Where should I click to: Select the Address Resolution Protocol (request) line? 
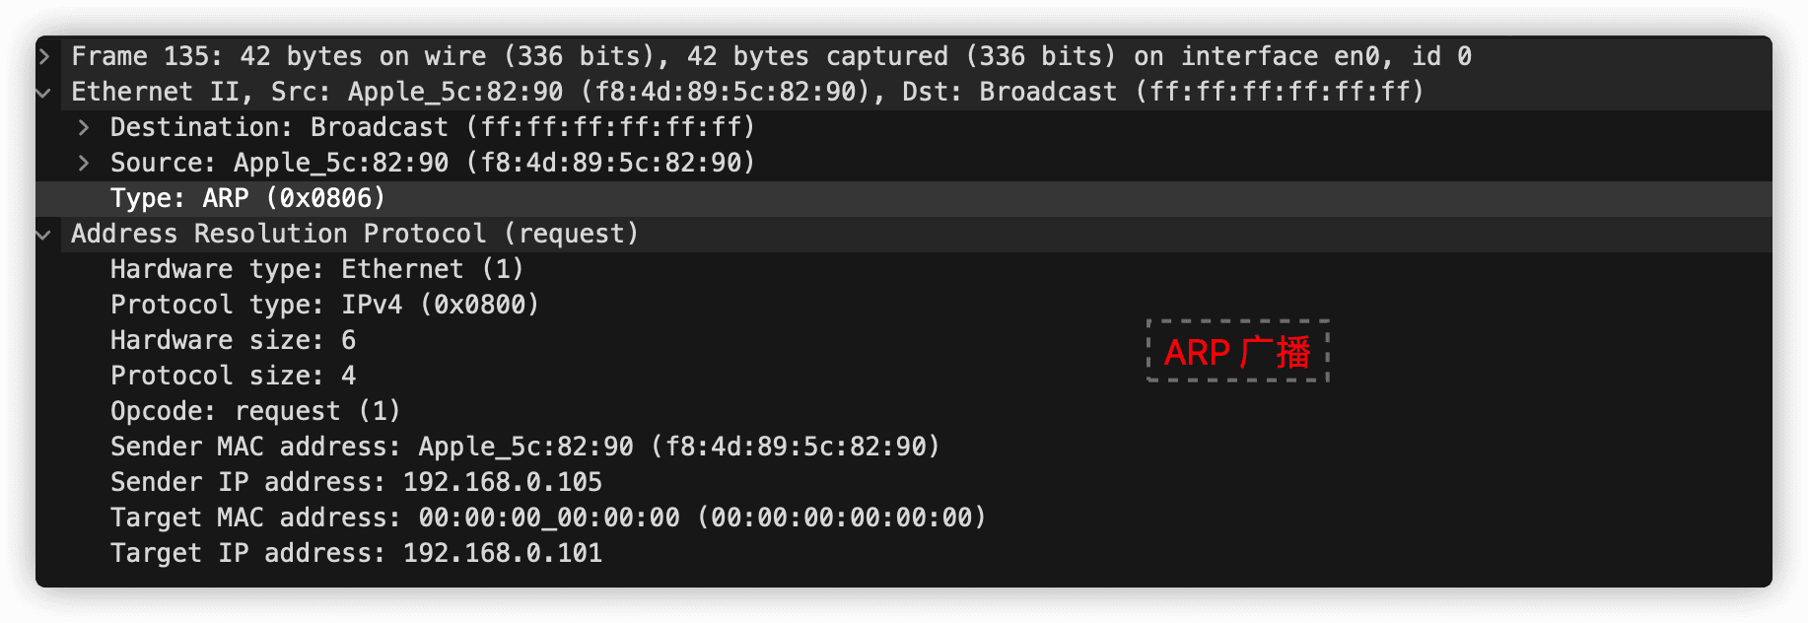click(355, 235)
